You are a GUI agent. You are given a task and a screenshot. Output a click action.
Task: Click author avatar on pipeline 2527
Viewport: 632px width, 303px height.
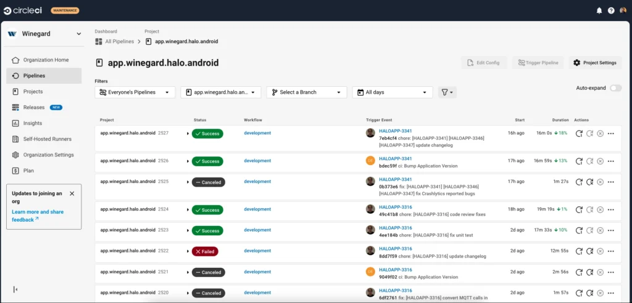pos(370,133)
